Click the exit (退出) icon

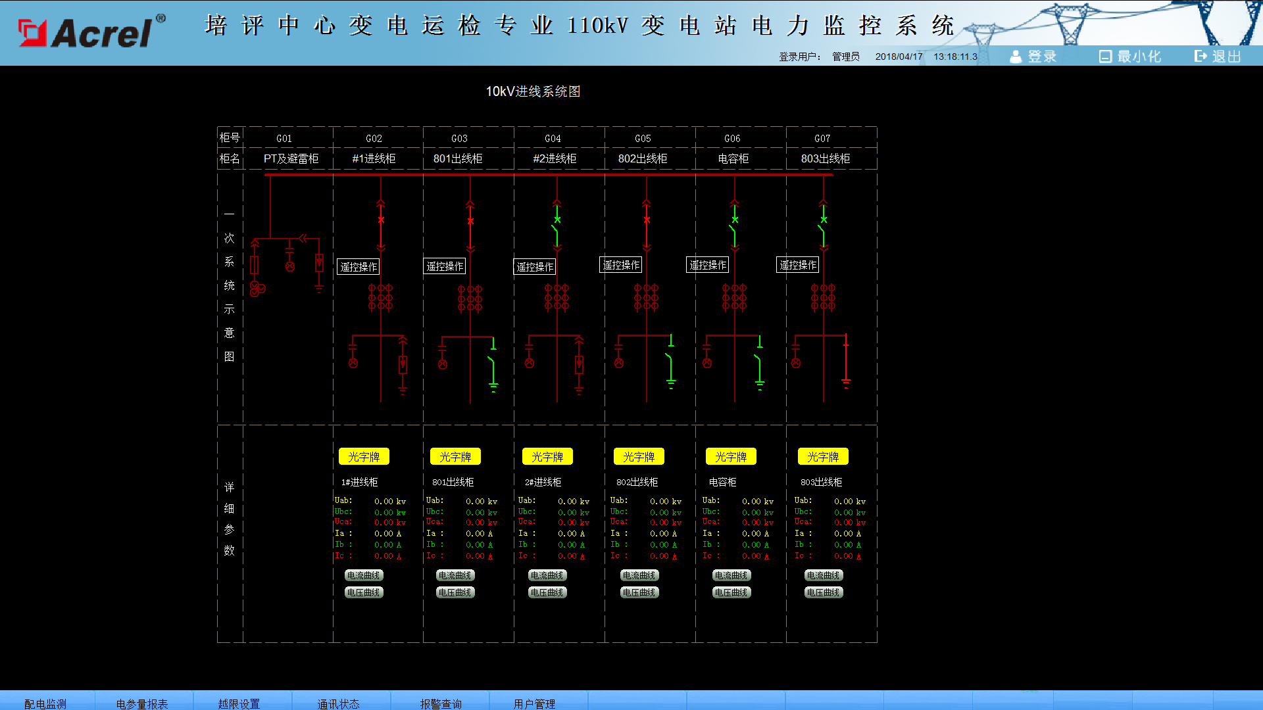[1201, 57]
